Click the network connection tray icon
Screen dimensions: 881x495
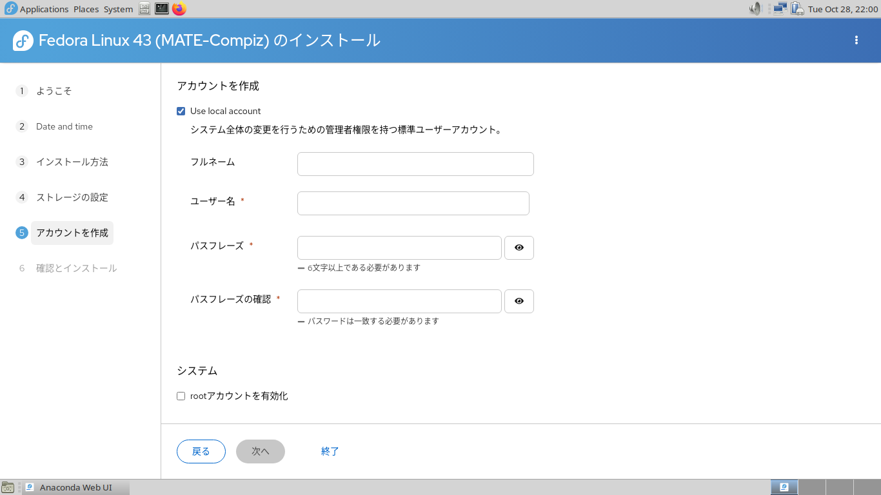[780, 9]
